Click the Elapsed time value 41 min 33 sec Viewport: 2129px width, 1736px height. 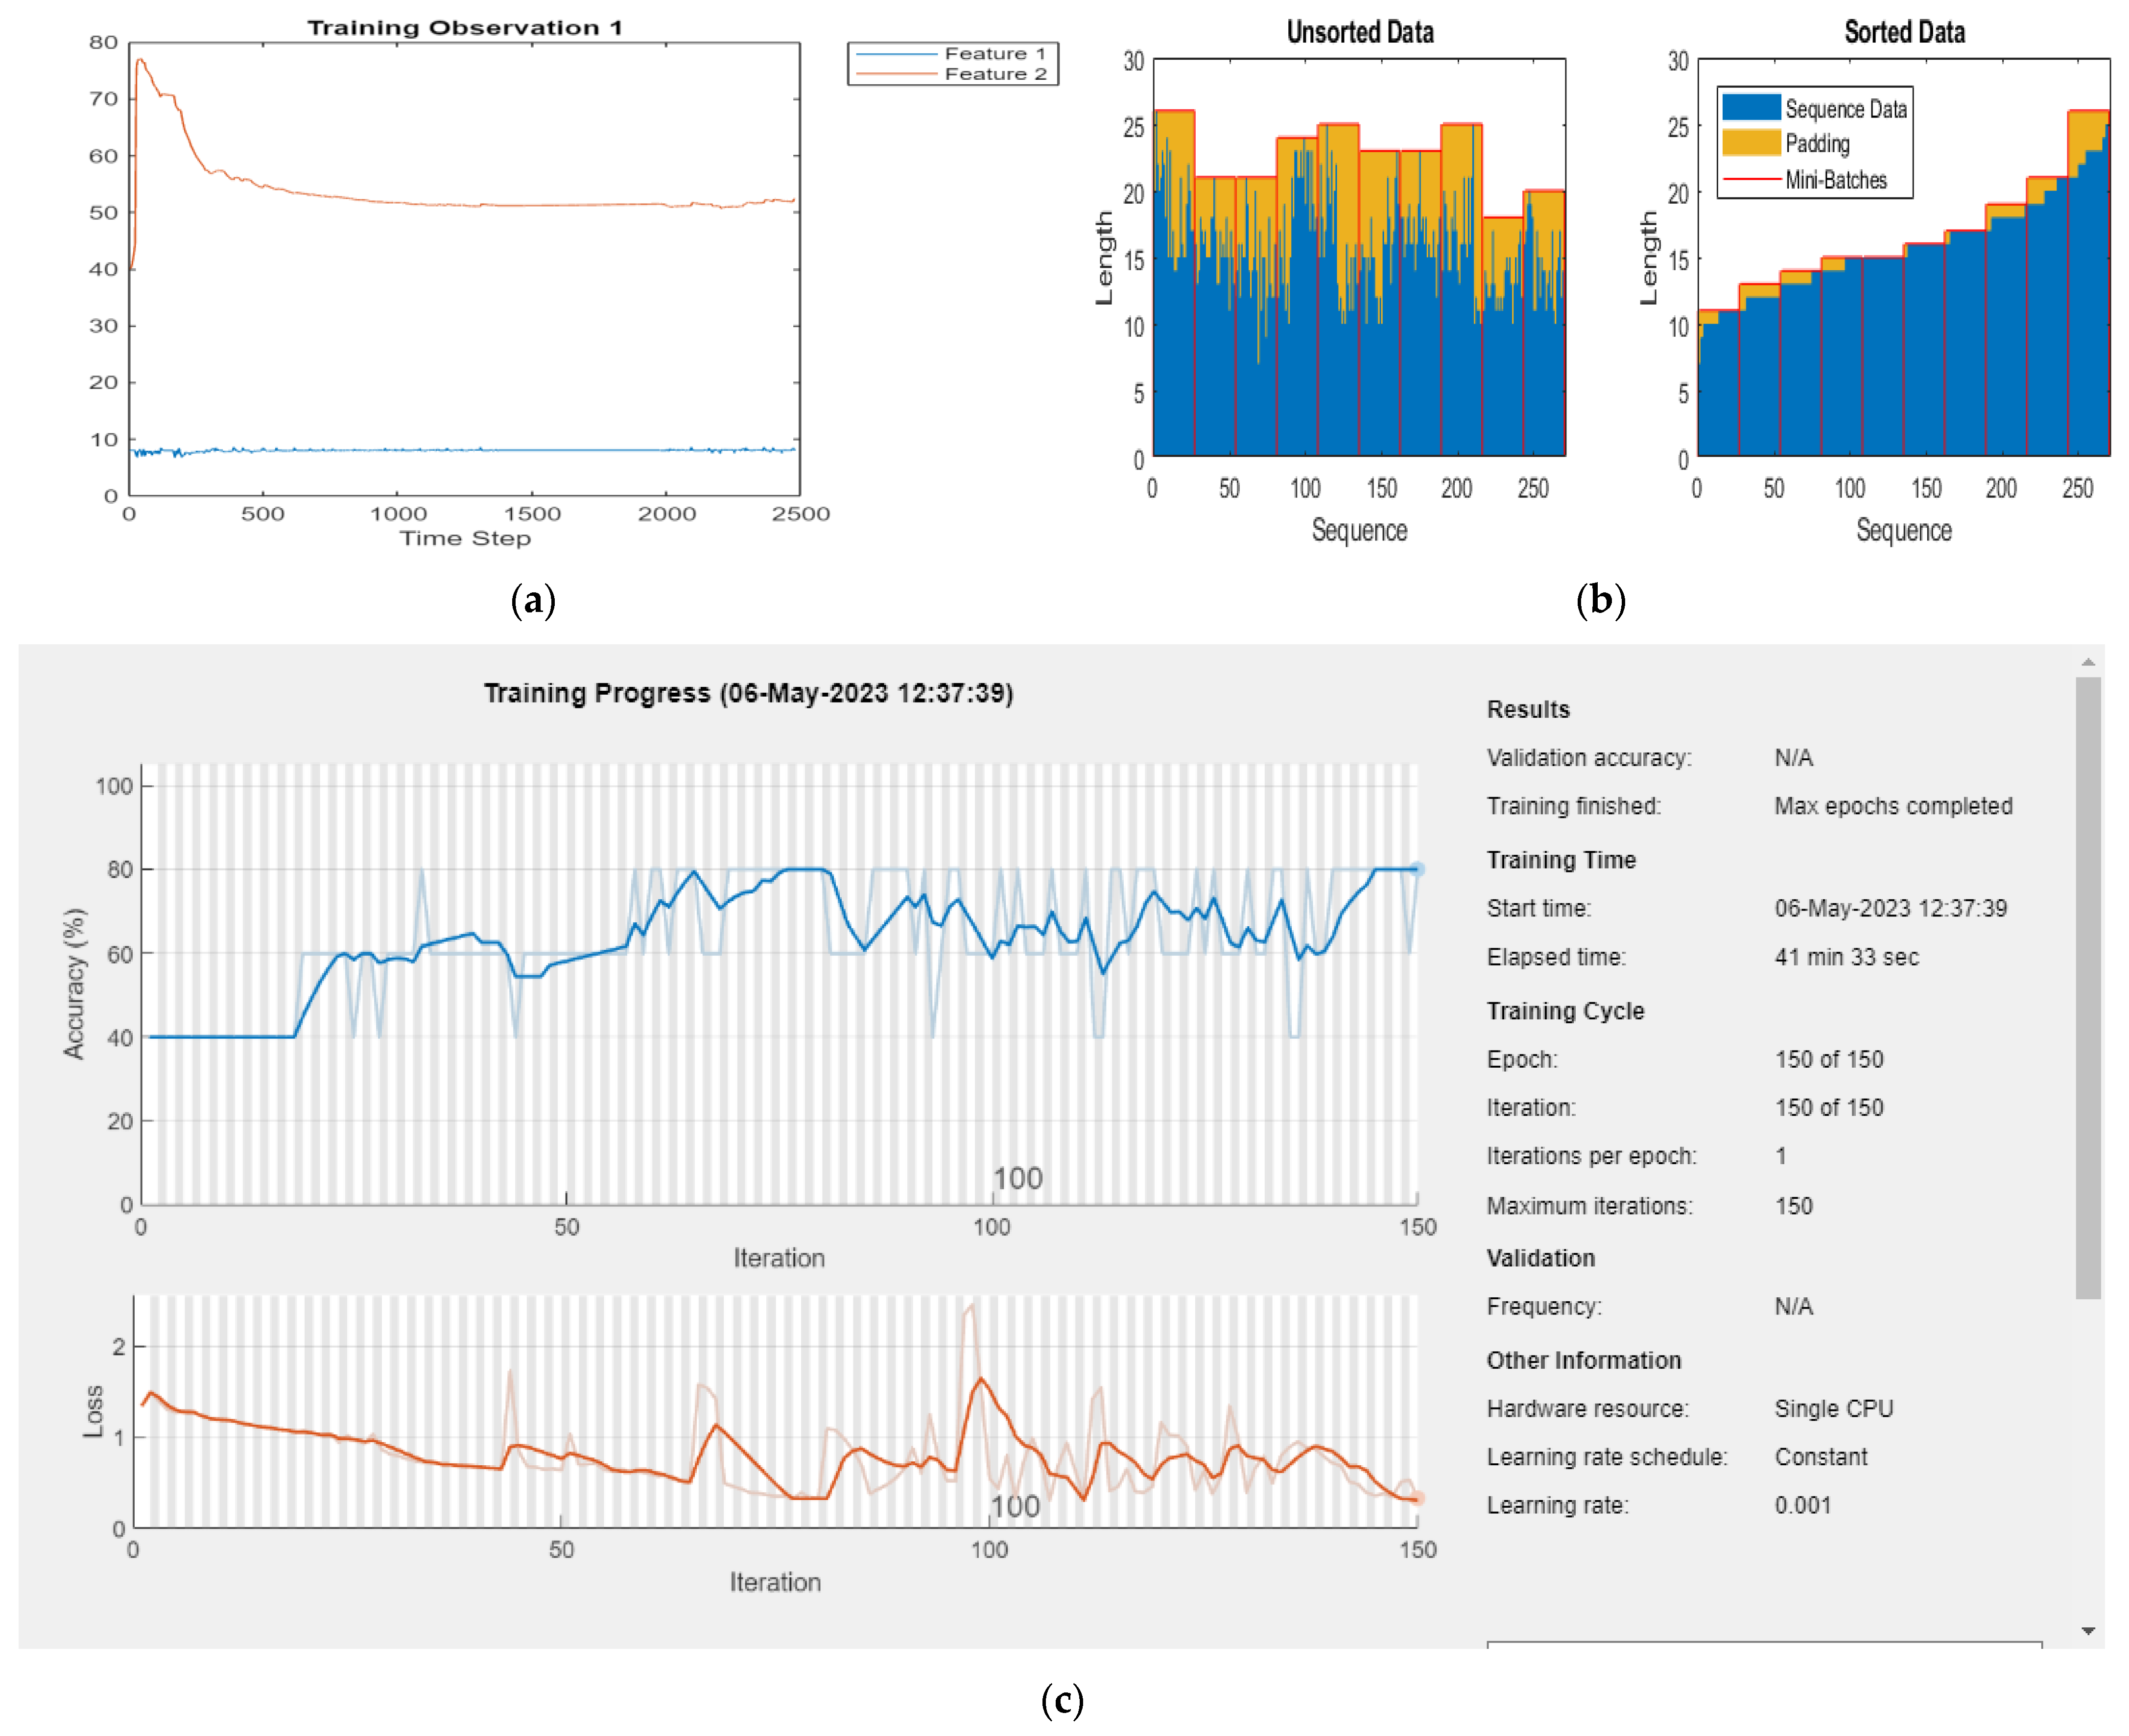[1846, 957]
